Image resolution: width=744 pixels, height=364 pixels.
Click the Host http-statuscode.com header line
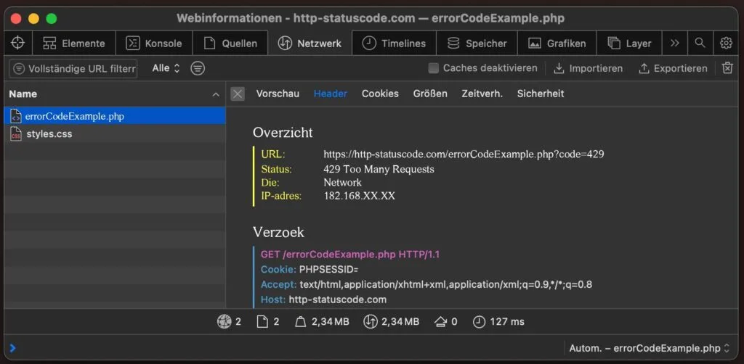point(323,299)
